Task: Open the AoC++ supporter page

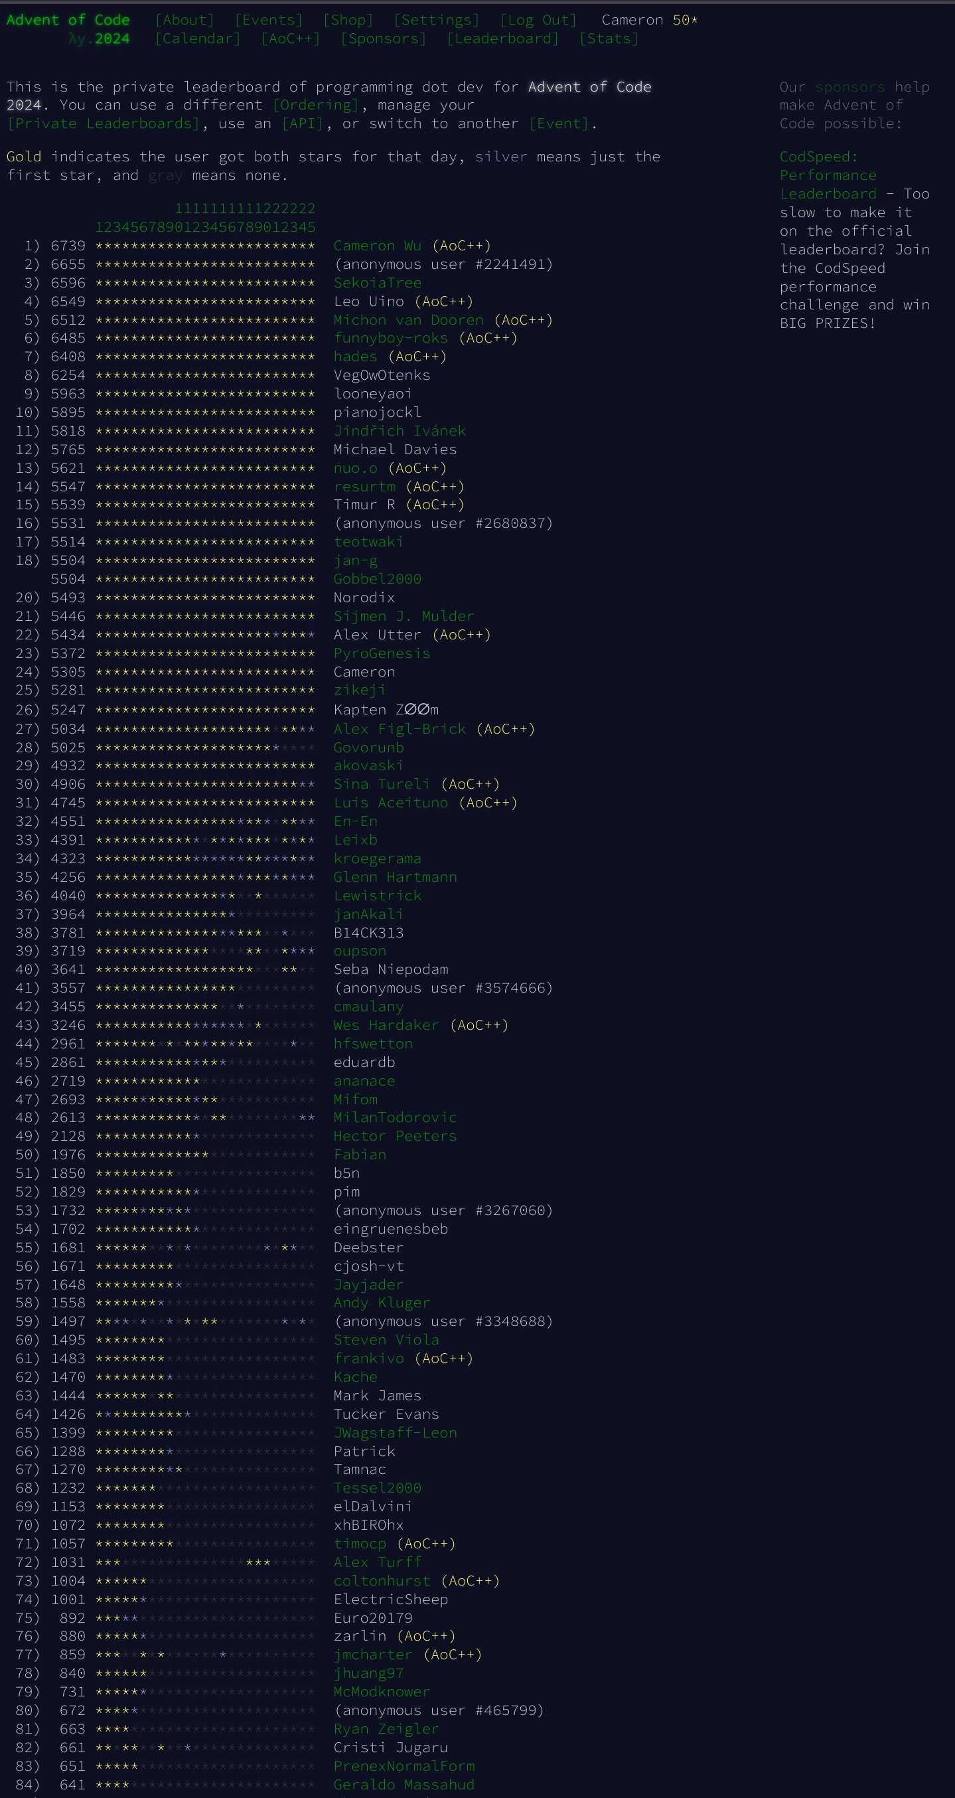Action: tap(290, 39)
